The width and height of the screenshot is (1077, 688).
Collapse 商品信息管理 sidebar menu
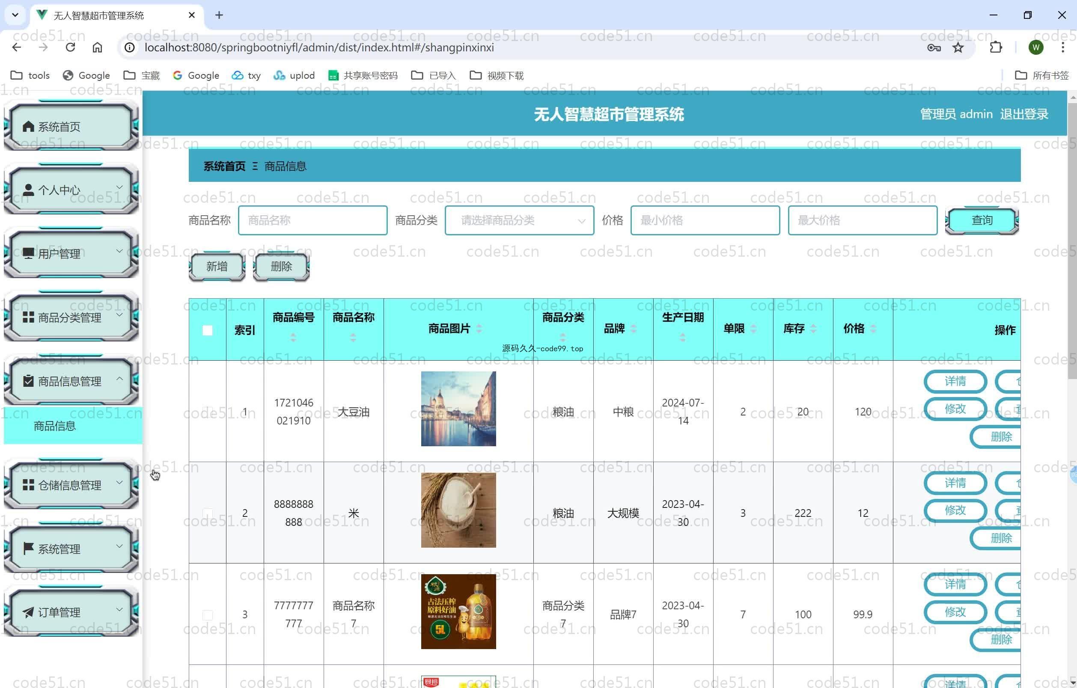coord(71,381)
